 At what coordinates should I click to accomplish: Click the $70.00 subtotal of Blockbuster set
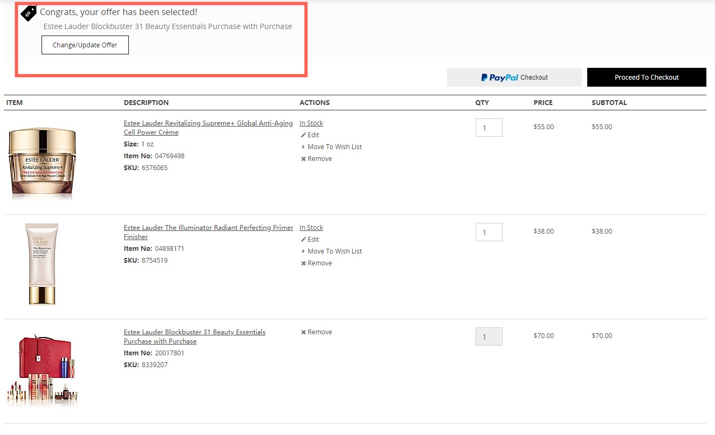[602, 336]
